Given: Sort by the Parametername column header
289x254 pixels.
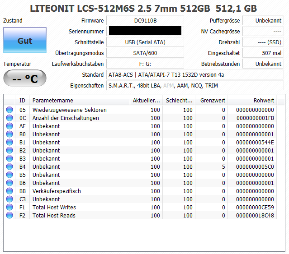Looking at the screenshot, I should pos(80,100).
